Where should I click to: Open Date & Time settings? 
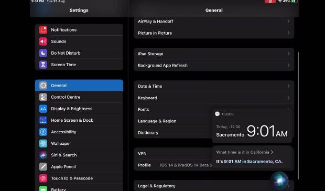click(x=214, y=86)
